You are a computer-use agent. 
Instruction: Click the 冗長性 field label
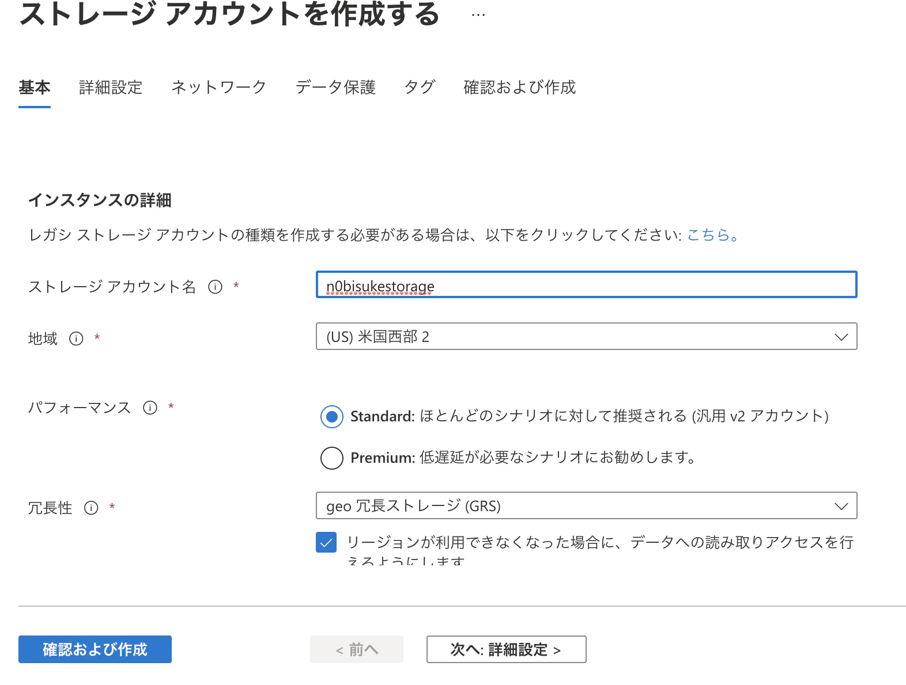pos(50,508)
